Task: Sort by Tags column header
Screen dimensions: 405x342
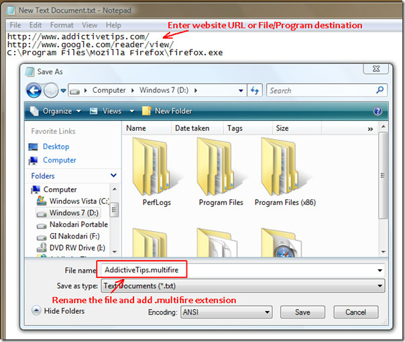Action: 247,128
